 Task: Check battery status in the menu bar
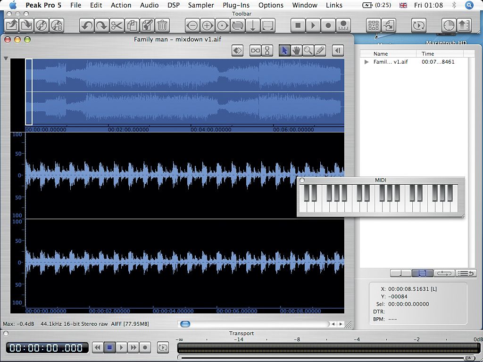[376, 5]
